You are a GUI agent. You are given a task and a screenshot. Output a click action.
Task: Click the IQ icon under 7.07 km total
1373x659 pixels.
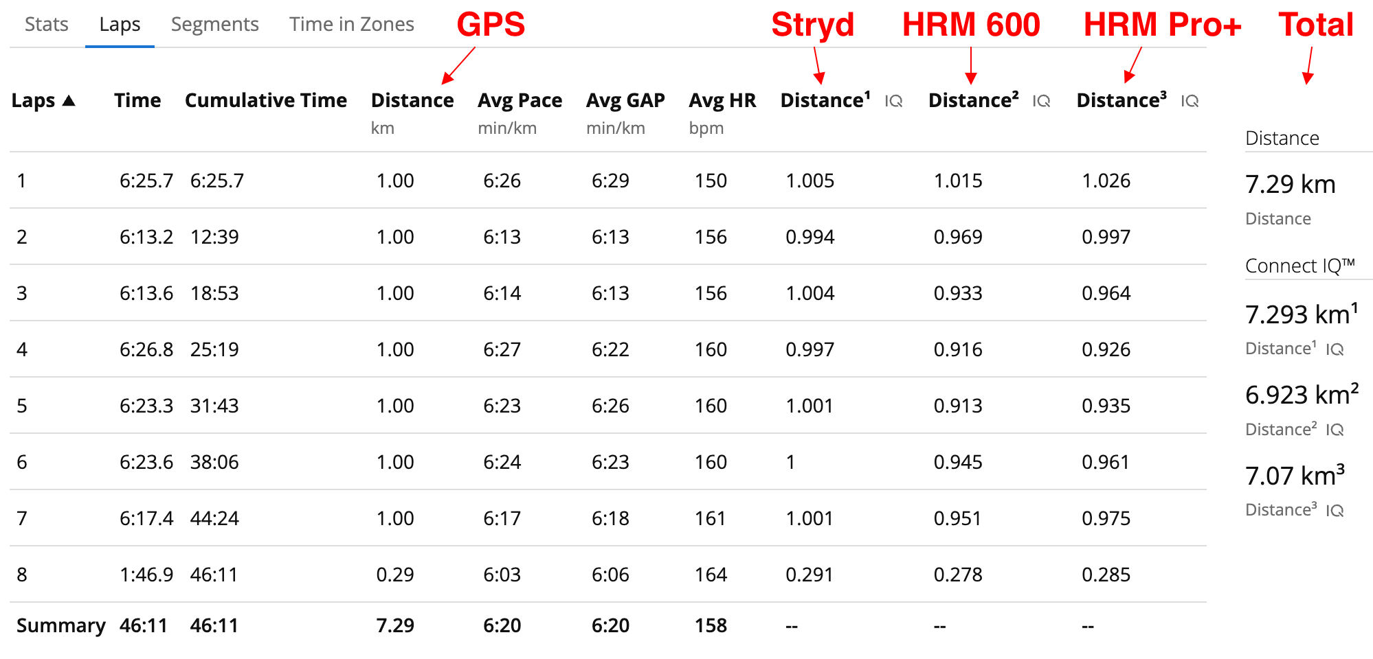(x=1335, y=511)
